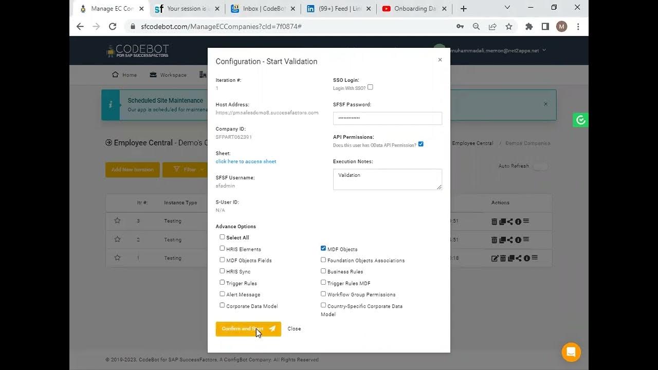Delete iteration 2 using trash icon
The image size is (658, 370).
494,240
